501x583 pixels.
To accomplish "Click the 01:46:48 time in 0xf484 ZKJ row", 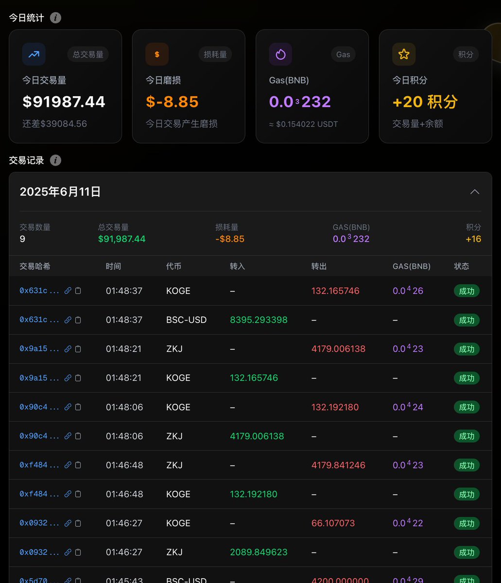I will [124, 465].
